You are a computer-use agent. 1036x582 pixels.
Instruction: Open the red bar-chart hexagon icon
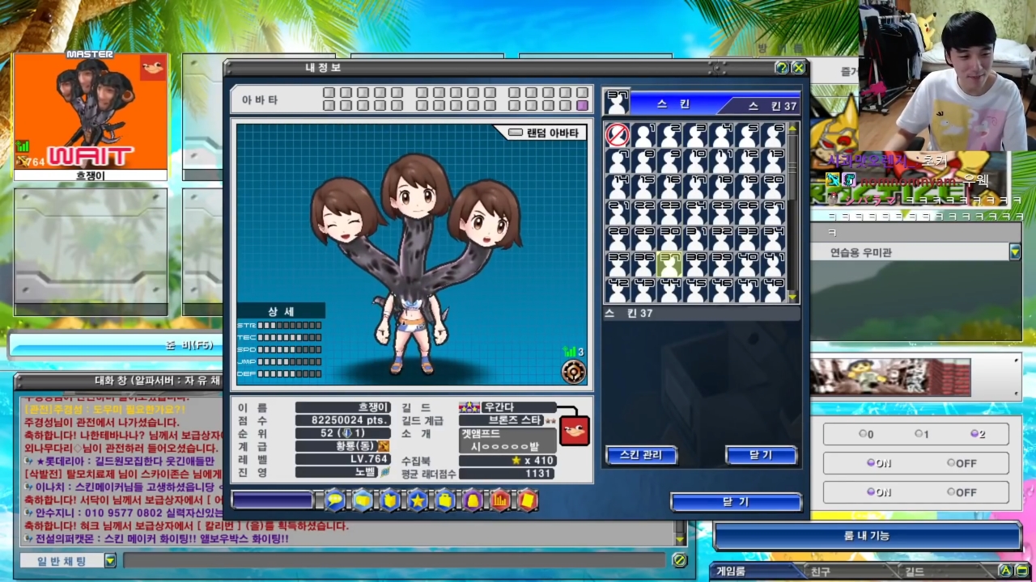[x=500, y=500]
